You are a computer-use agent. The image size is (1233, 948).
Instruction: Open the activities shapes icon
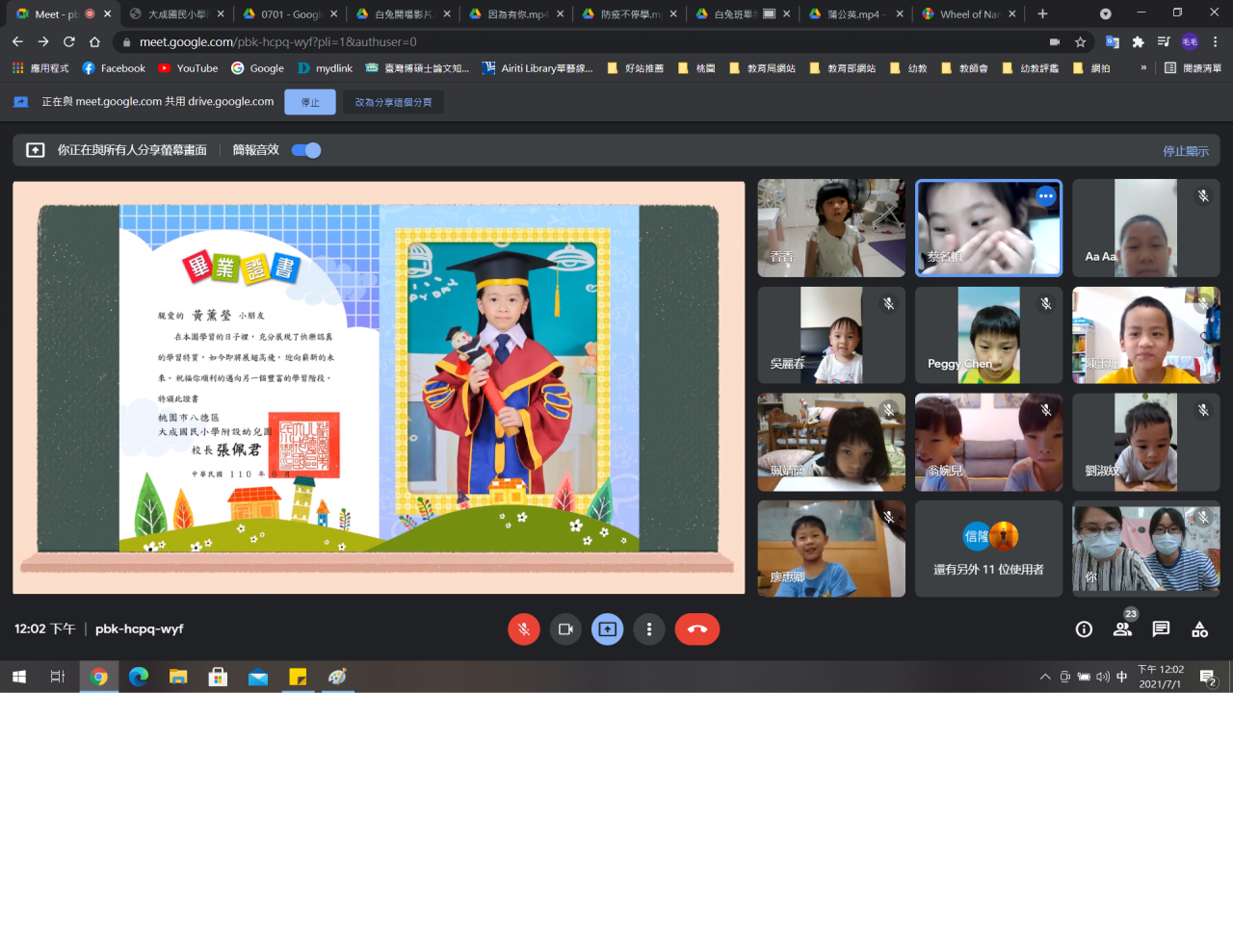click(x=1199, y=629)
